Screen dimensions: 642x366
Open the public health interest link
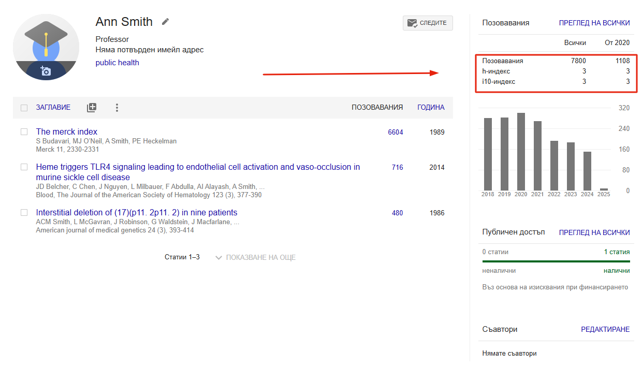(x=117, y=62)
